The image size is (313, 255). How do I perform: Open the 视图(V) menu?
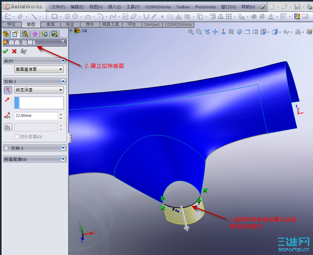click(x=96, y=7)
